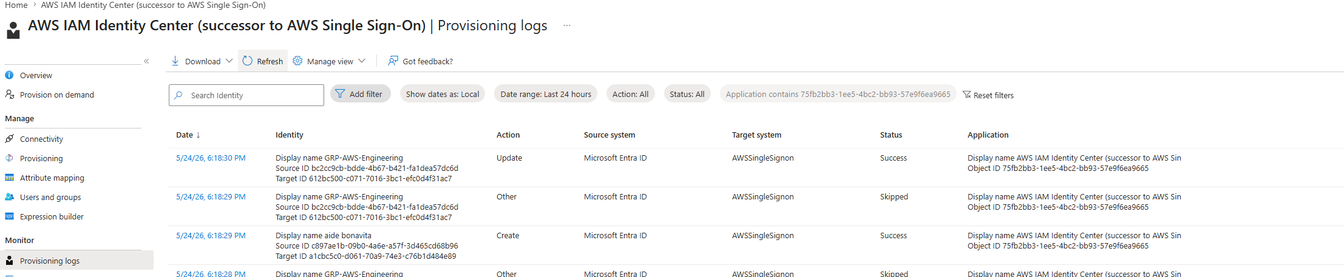Click the Date sort arrow icon

(199, 135)
